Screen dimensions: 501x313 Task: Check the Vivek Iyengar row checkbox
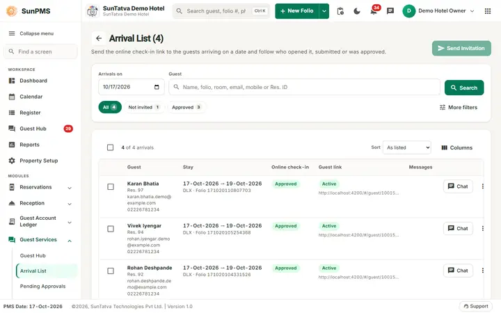(x=111, y=229)
